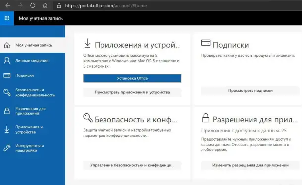Open Инструменты и надстройки sidebar item
The width and height of the screenshot is (302, 185).
tap(33, 148)
